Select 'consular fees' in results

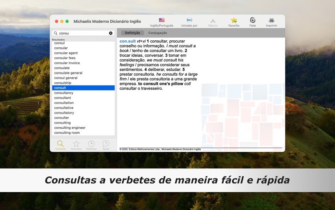[x=83, y=58]
